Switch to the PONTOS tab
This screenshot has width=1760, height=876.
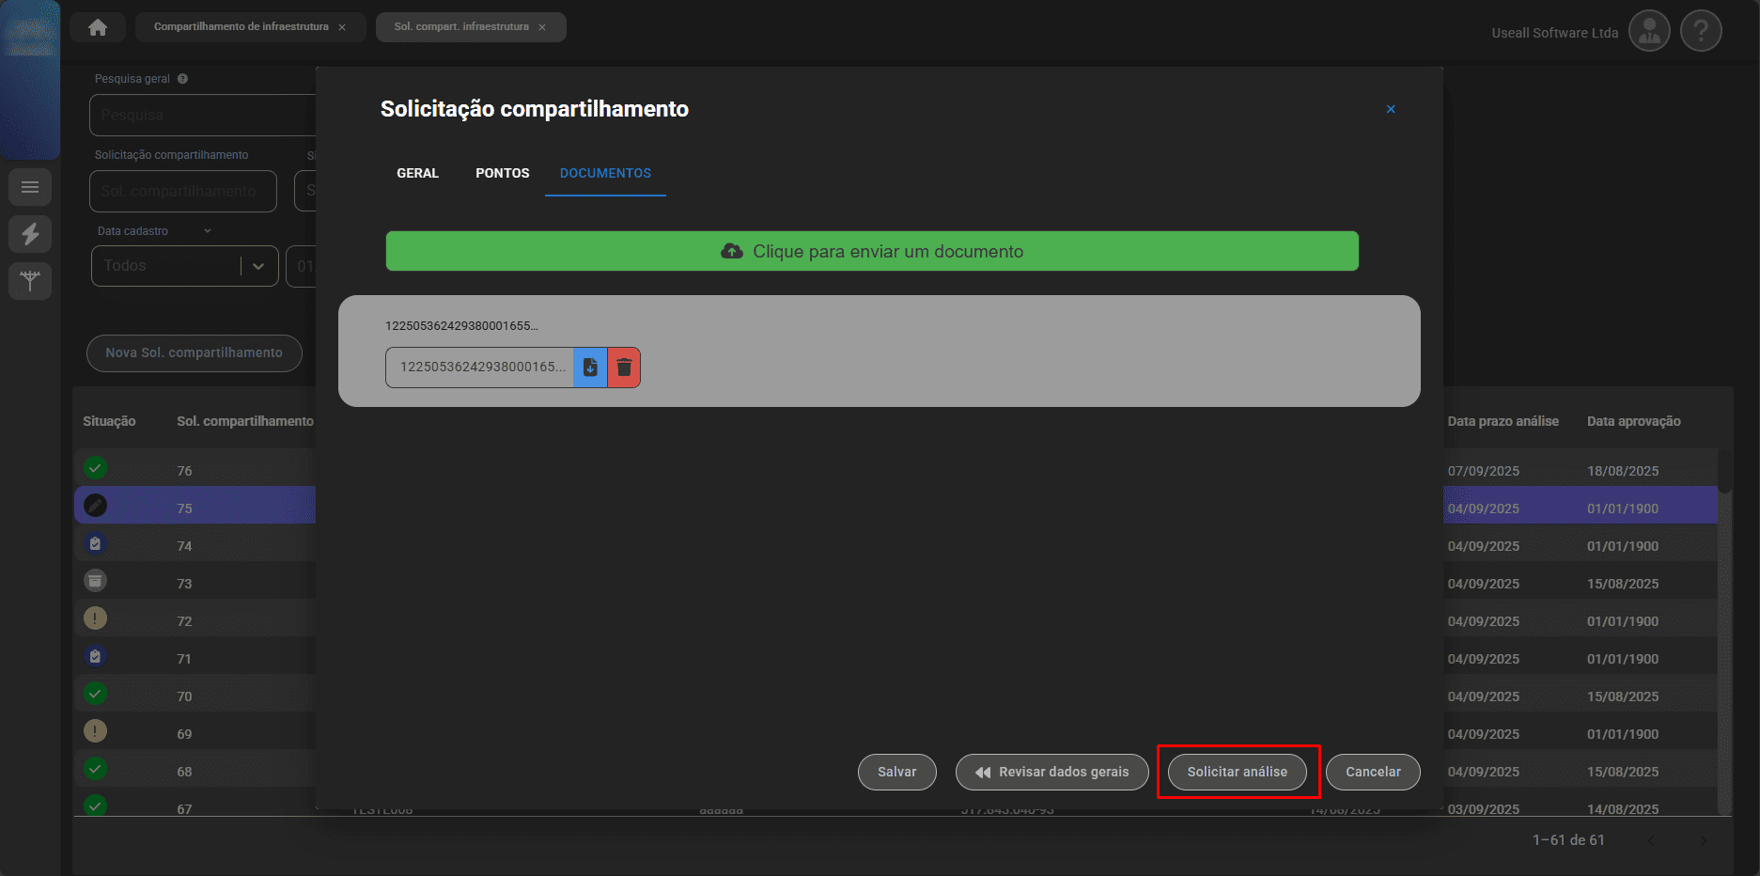pyautogui.click(x=502, y=173)
